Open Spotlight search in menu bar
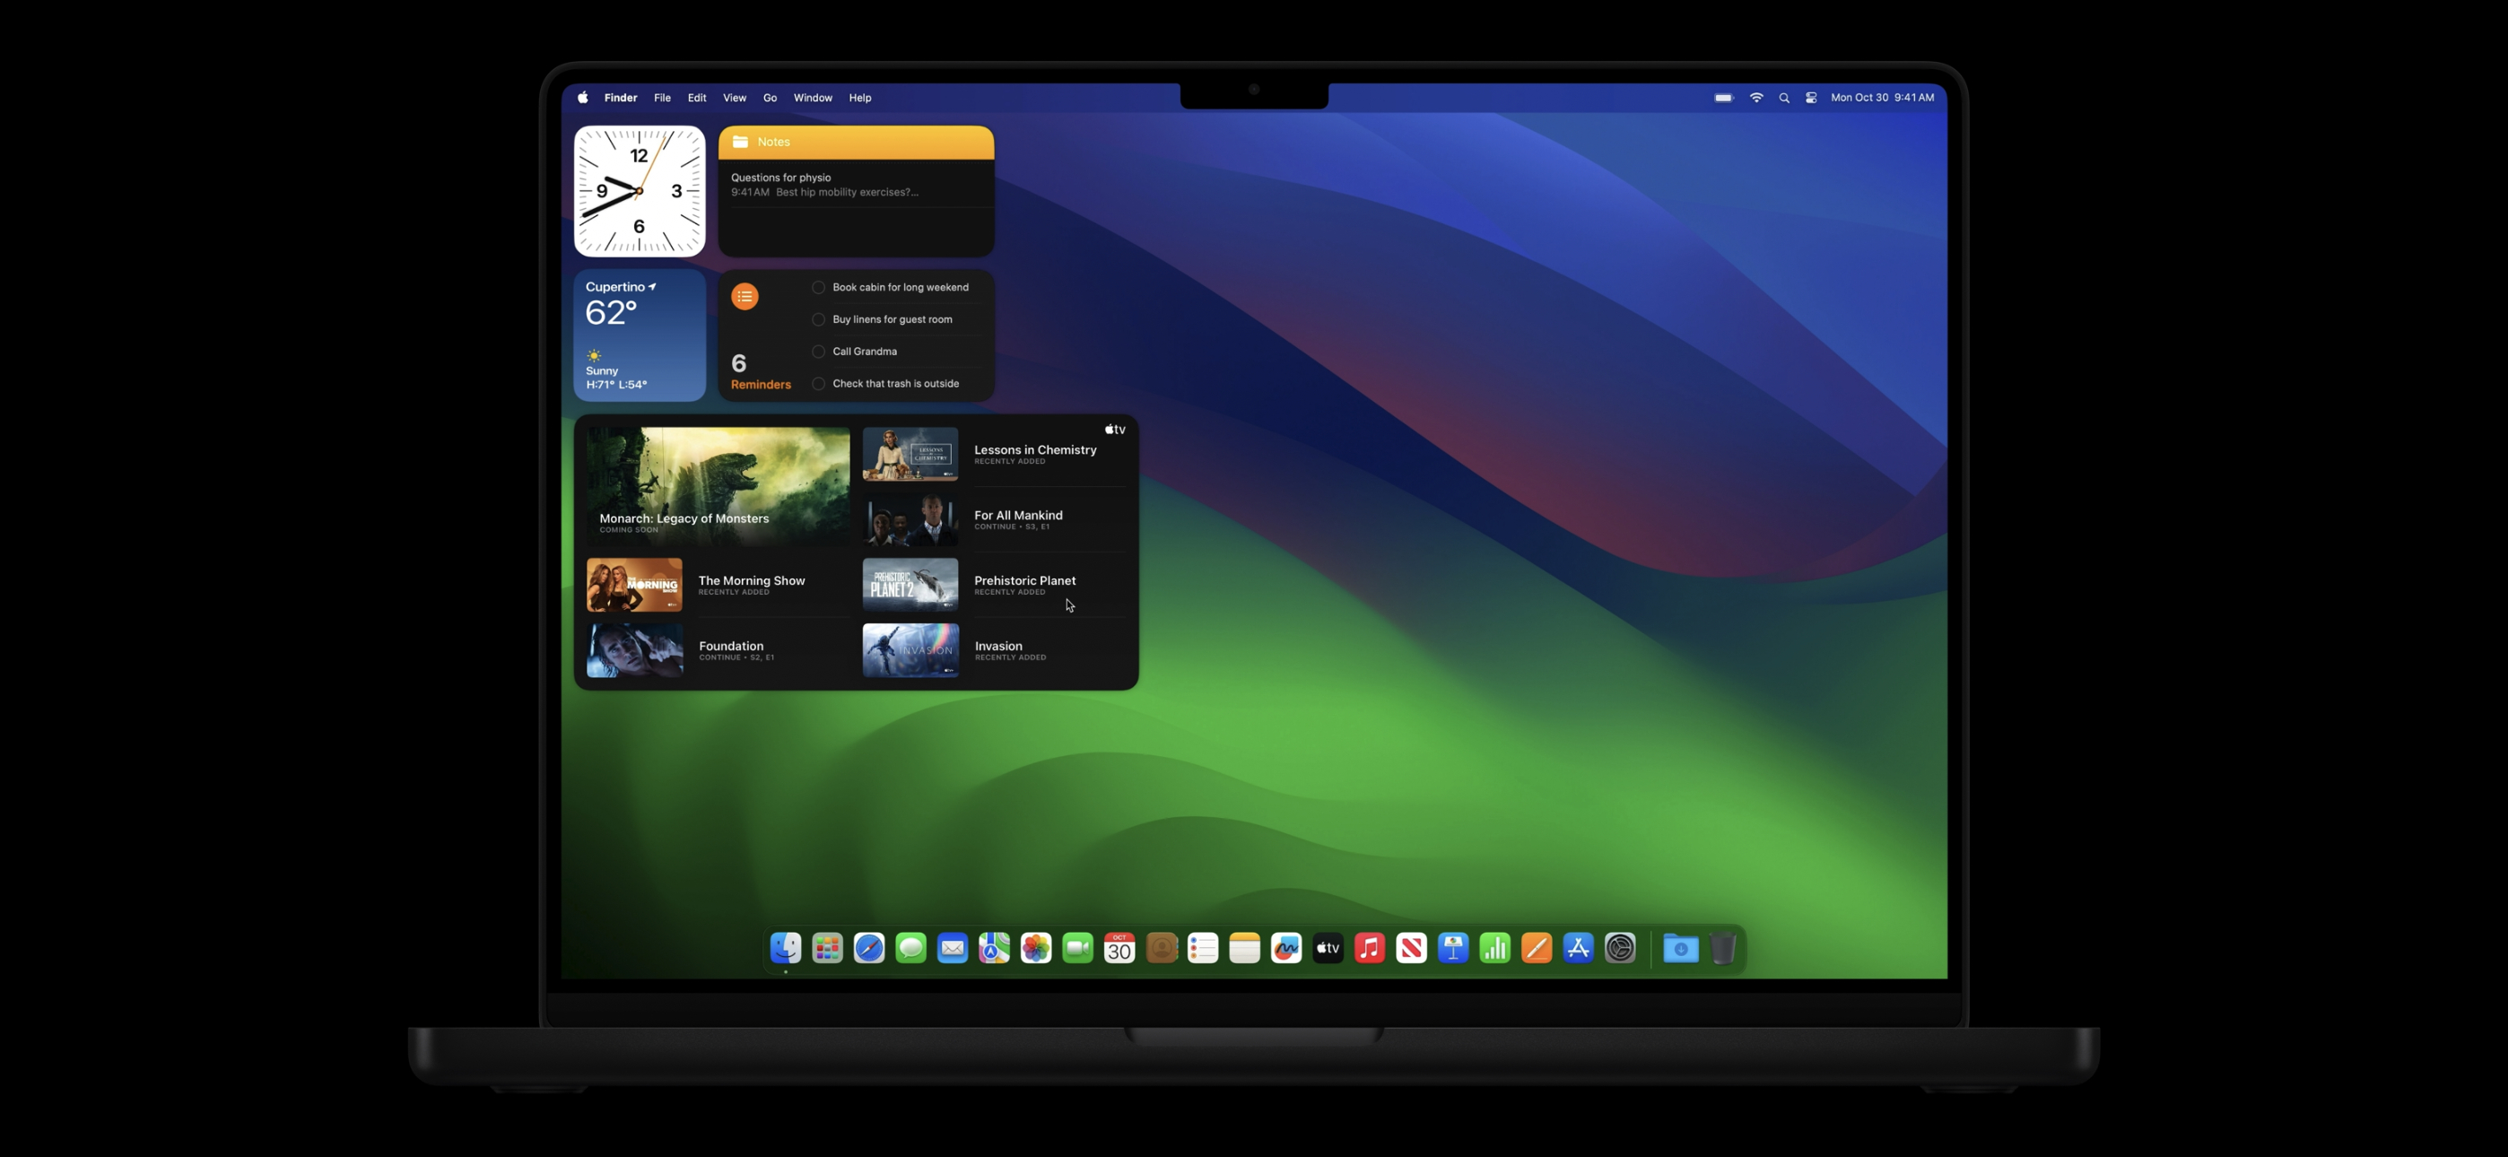Viewport: 2508px width, 1157px height. (x=1785, y=99)
